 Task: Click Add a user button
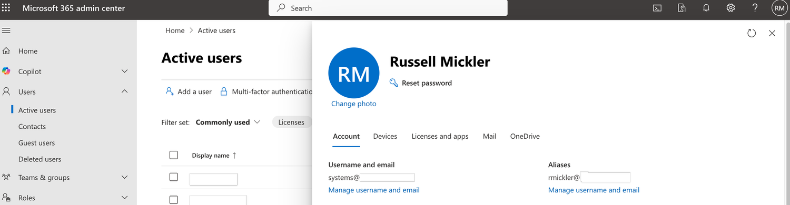189,91
